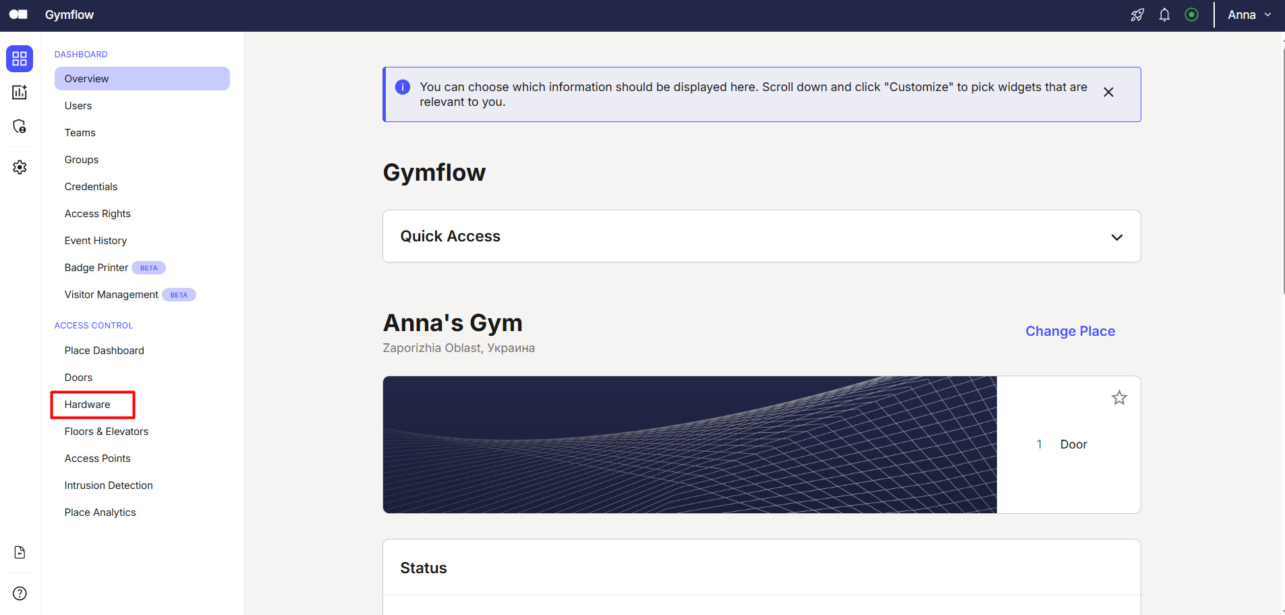Open notifications bell icon

[1164, 15]
